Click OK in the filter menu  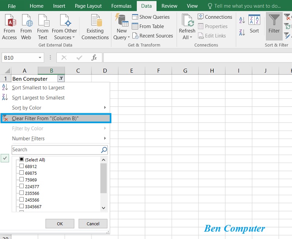pyautogui.click(x=60, y=223)
